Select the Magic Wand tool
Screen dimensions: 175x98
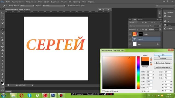(2, 23)
